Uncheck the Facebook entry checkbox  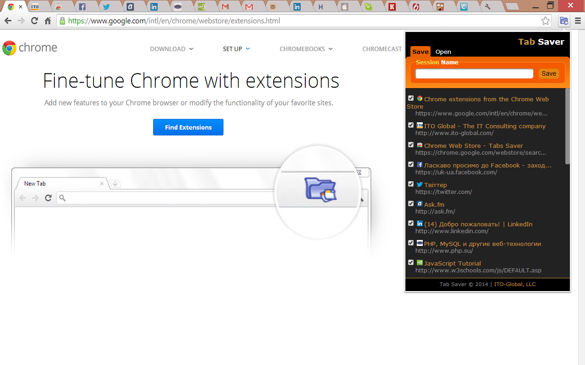click(411, 164)
